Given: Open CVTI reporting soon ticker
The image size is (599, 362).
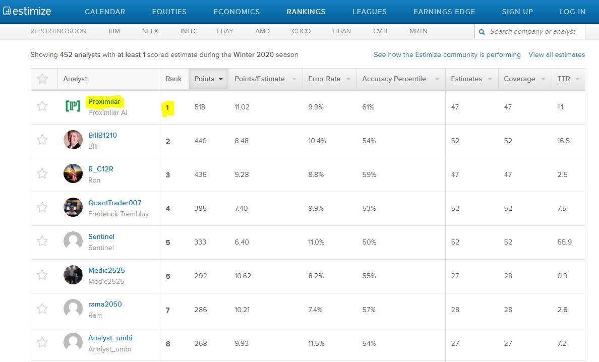Looking at the screenshot, I should coord(380,31).
